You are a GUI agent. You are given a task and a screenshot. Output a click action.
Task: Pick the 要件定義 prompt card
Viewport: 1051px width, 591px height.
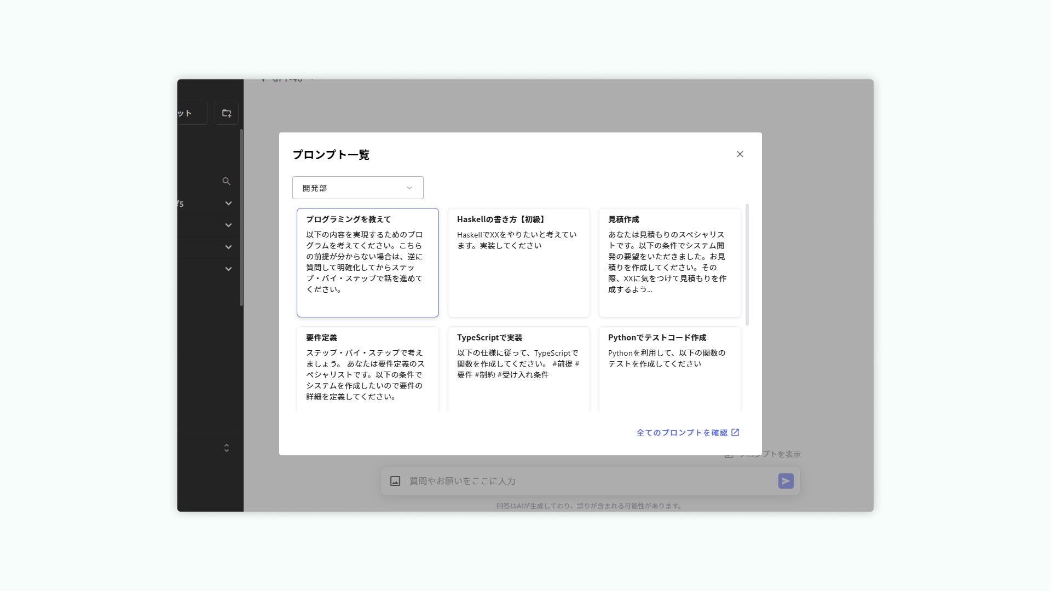tap(367, 369)
